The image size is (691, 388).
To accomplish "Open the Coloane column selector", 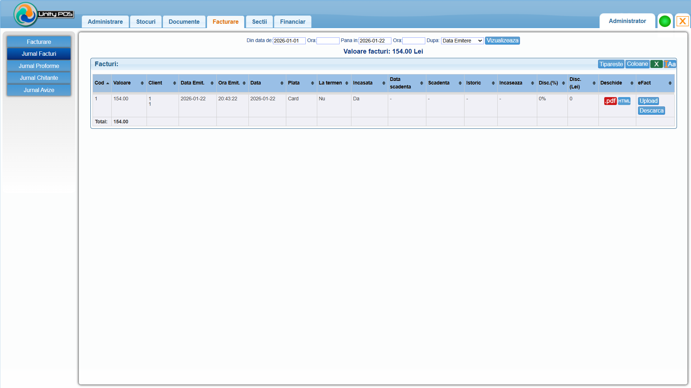I will (x=637, y=64).
